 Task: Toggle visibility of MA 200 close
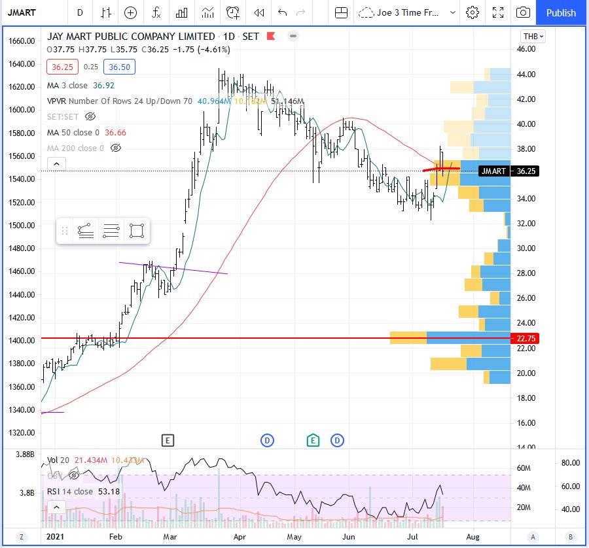pos(116,148)
